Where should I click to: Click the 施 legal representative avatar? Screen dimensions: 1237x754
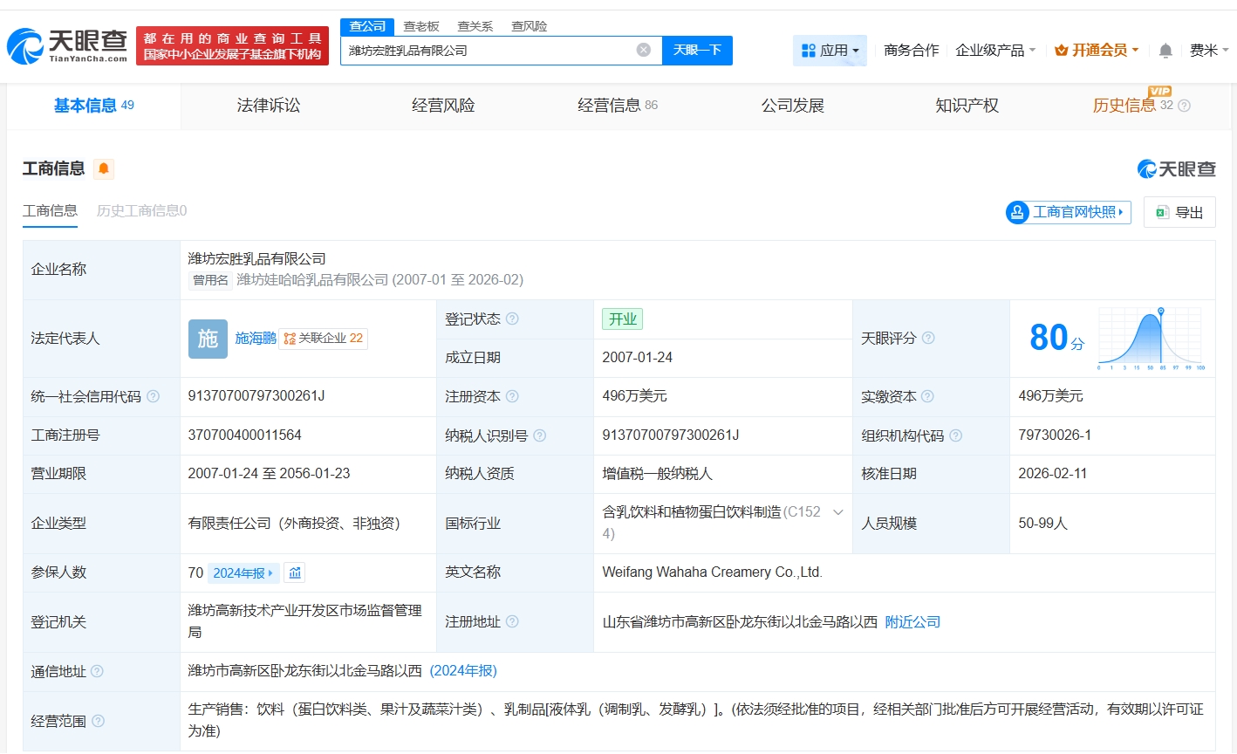pos(208,339)
